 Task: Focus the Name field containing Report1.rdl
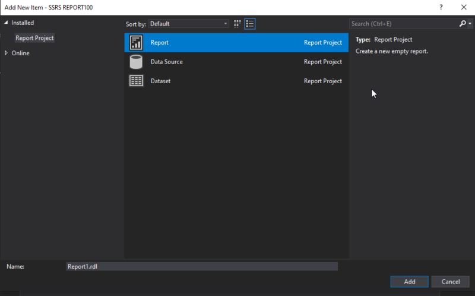click(202, 266)
